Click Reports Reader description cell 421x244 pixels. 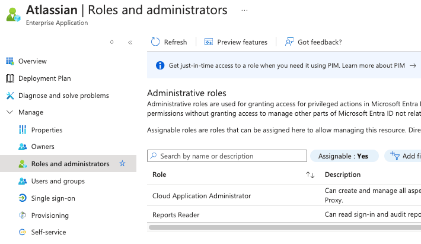[372, 214]
